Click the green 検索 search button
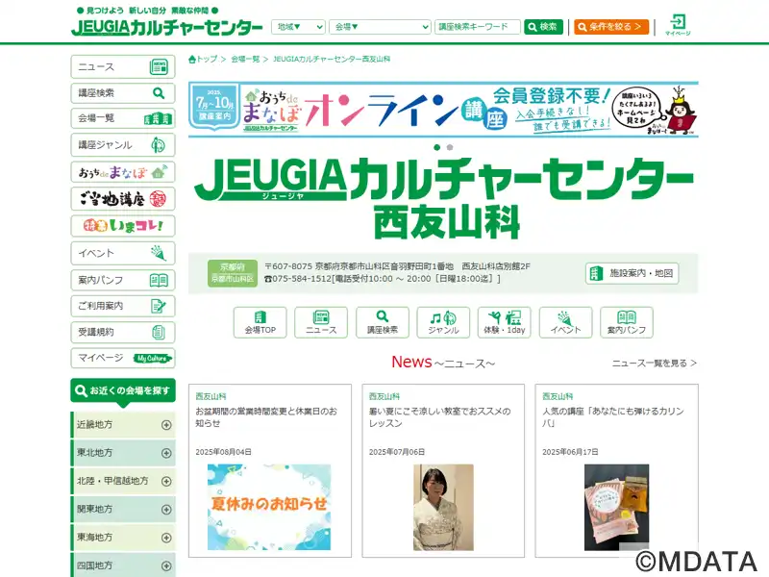This screenshot has width=769, height=577. 543,27
